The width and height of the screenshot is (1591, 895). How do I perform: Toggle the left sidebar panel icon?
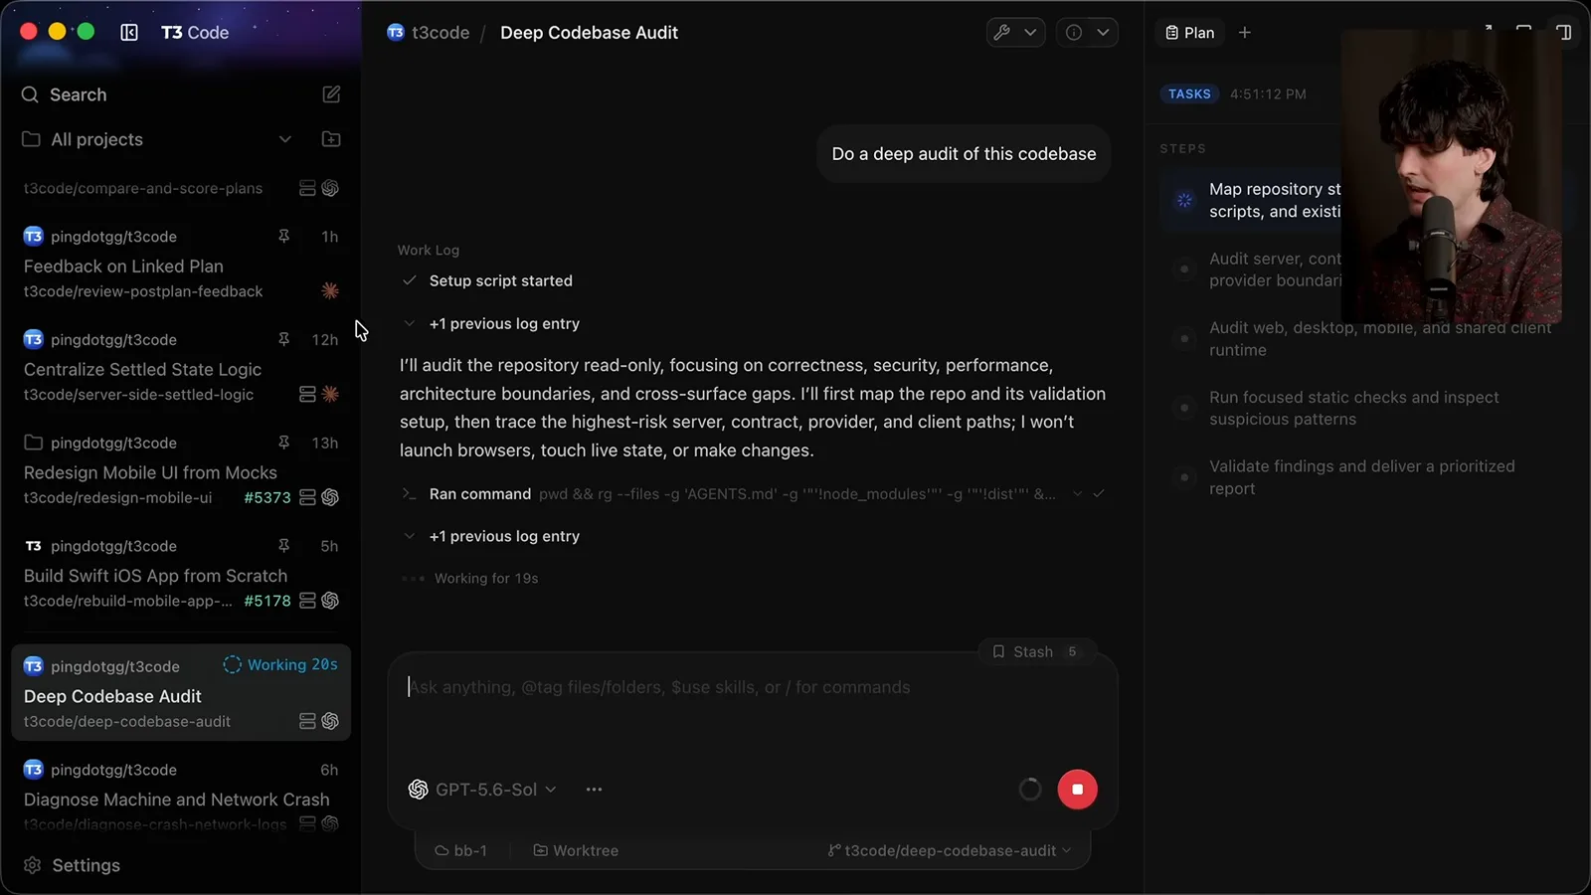pyautogui.click(x=129, y=32)
